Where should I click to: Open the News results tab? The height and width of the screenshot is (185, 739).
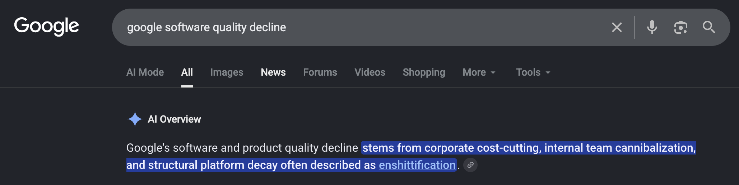coord(273,72)
